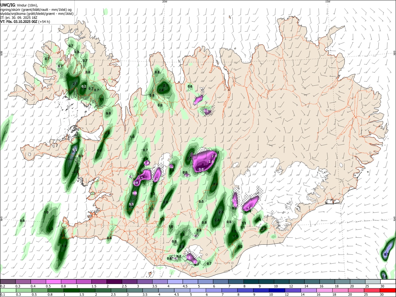Image resolution: width=396 pixels, height=297 pixels.
Task: Click the '2.2' snow value on the map
Action: (156, 179)
